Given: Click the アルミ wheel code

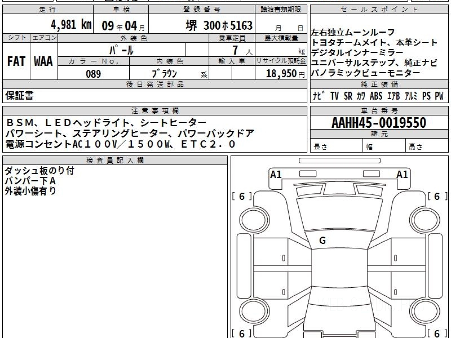Looking at the screenshot, I should pyautogui.click(x=412, y=96).
